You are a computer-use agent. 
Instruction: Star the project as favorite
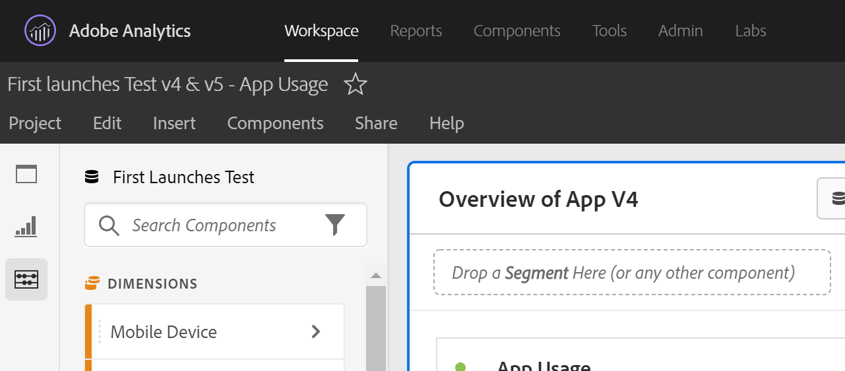(356, 84)
